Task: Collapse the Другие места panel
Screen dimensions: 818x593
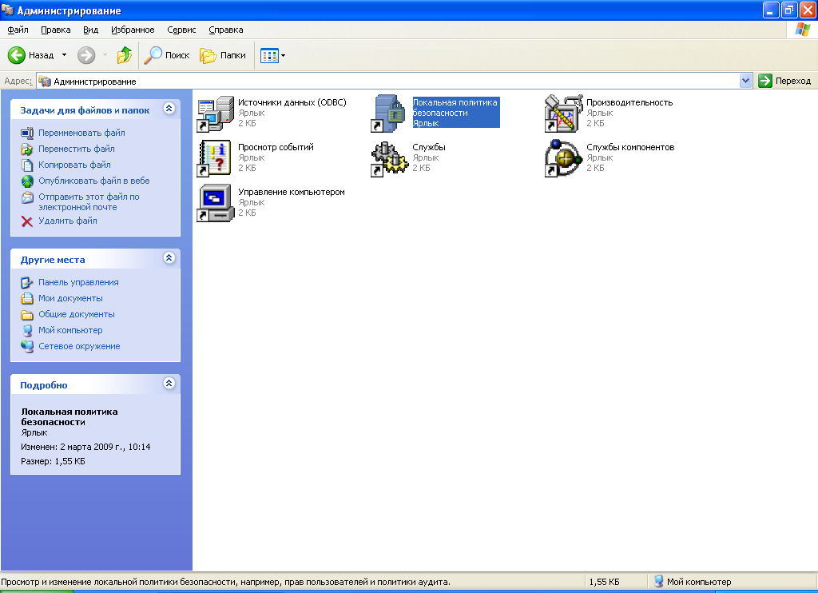Action: point(169,258)
